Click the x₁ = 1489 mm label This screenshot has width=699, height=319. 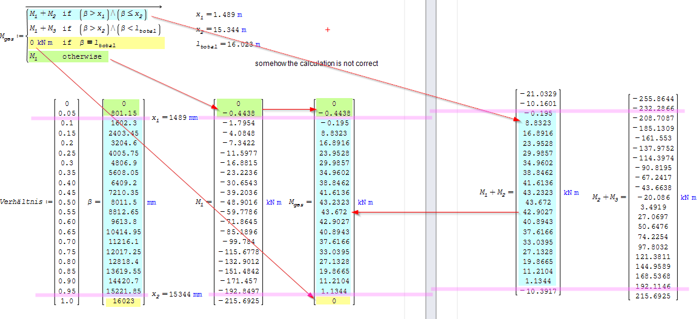173,118
